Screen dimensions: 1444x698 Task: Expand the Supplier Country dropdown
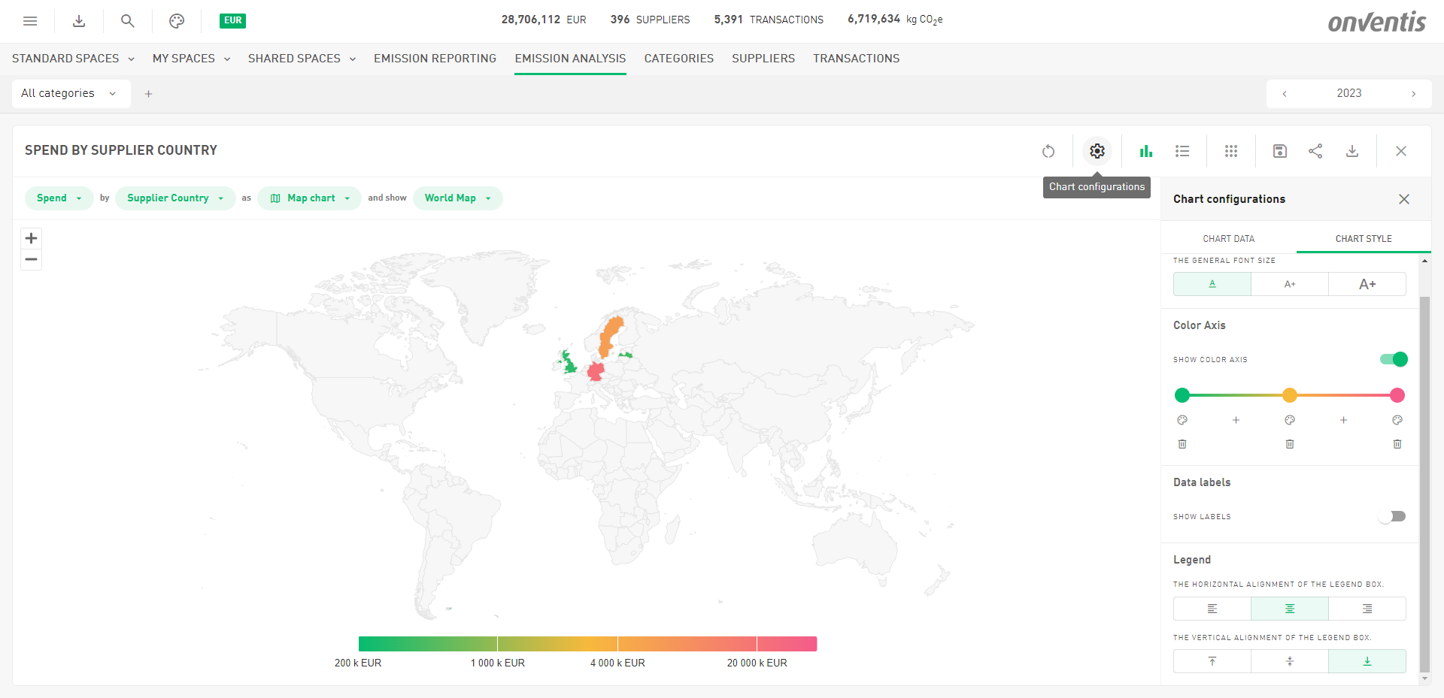[175, 198]
